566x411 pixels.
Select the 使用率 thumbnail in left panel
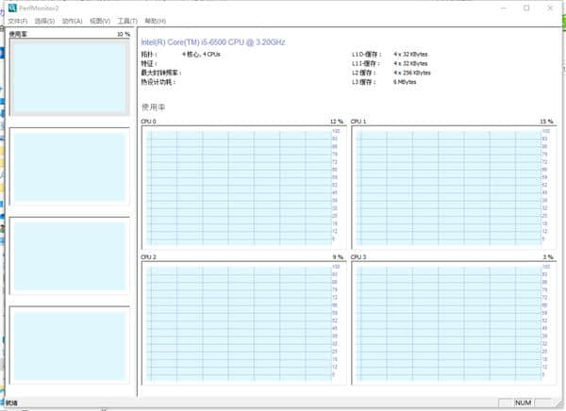[x=69, y=77]
